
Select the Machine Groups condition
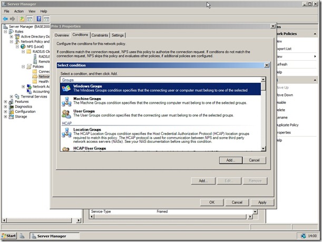pos(160,101)
